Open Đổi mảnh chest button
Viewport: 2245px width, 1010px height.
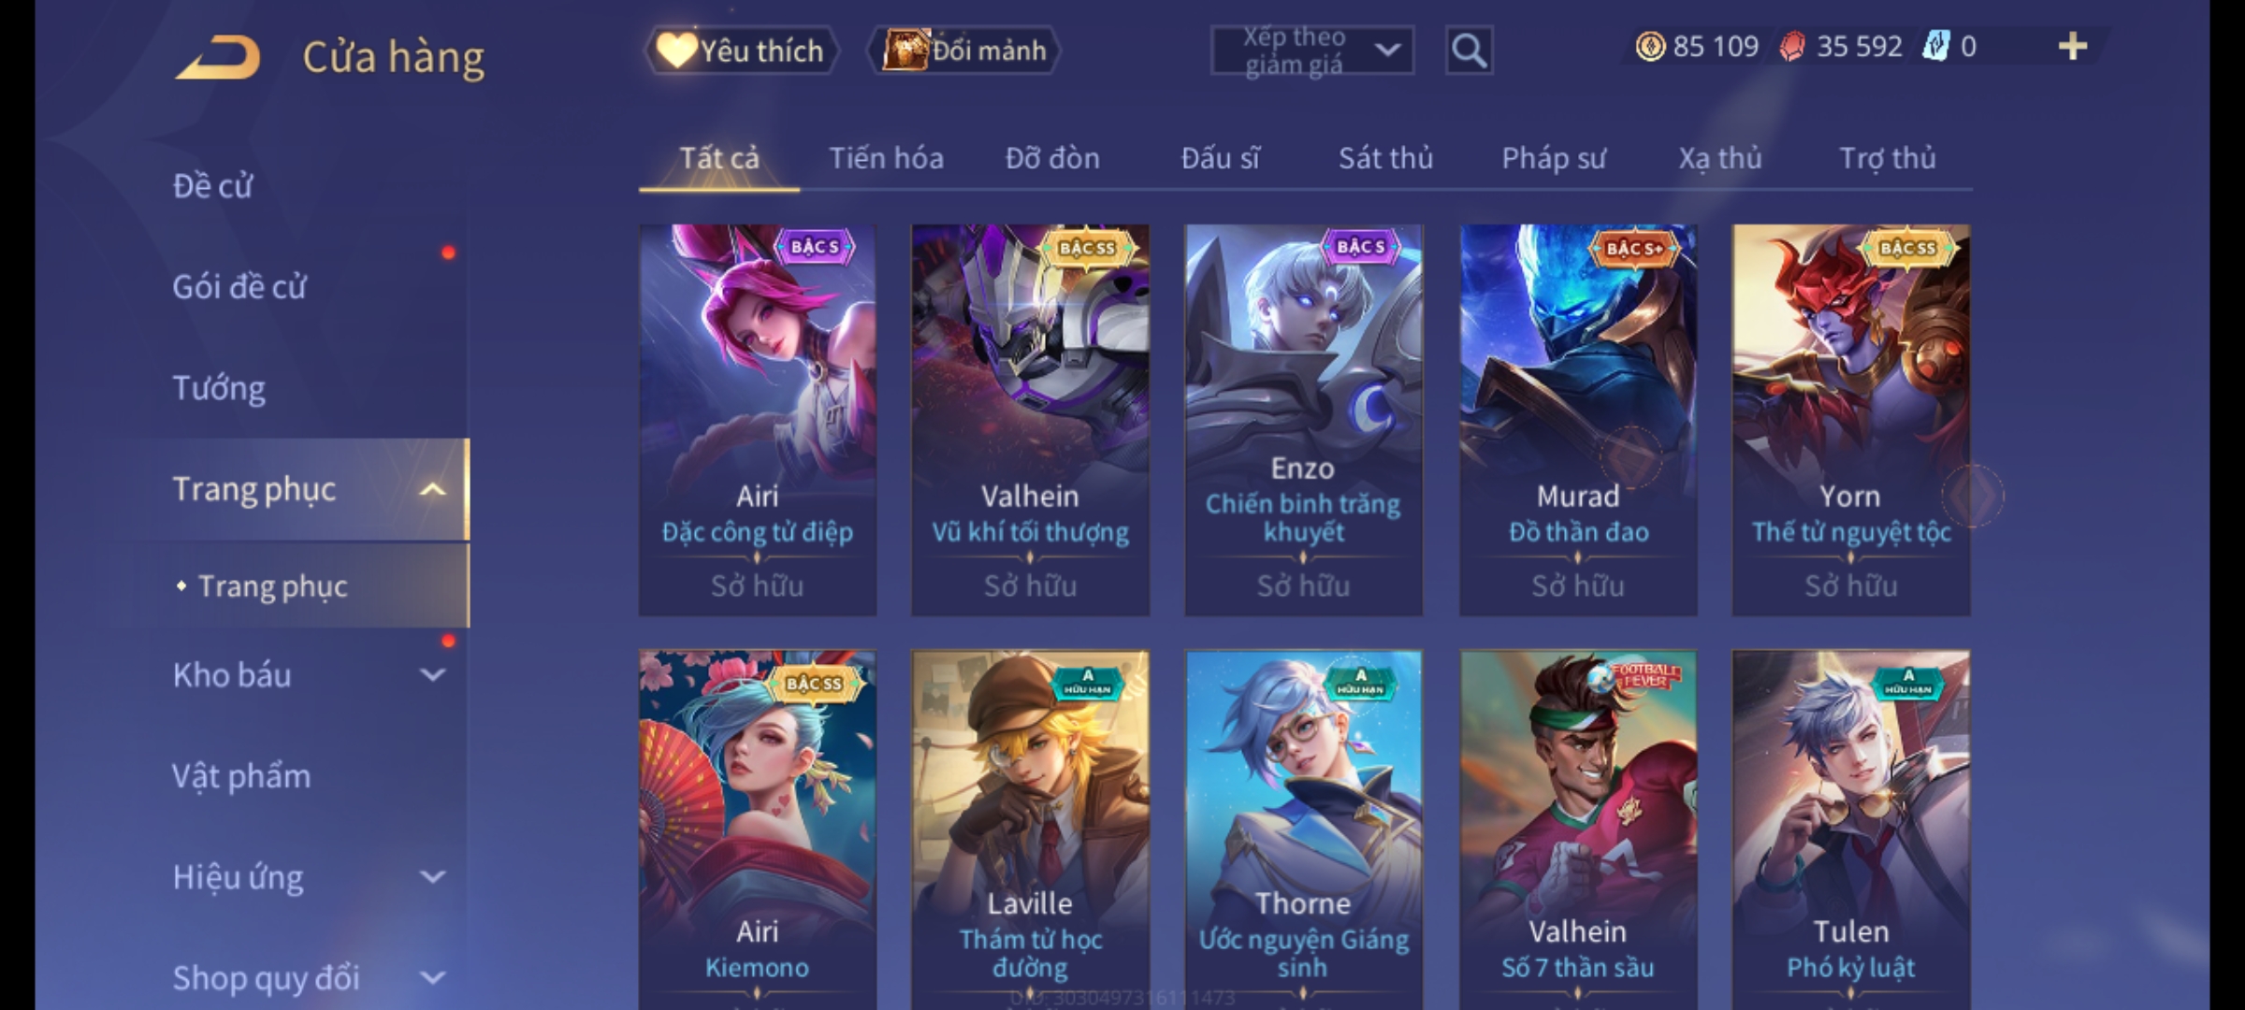[x=963, y=50]
